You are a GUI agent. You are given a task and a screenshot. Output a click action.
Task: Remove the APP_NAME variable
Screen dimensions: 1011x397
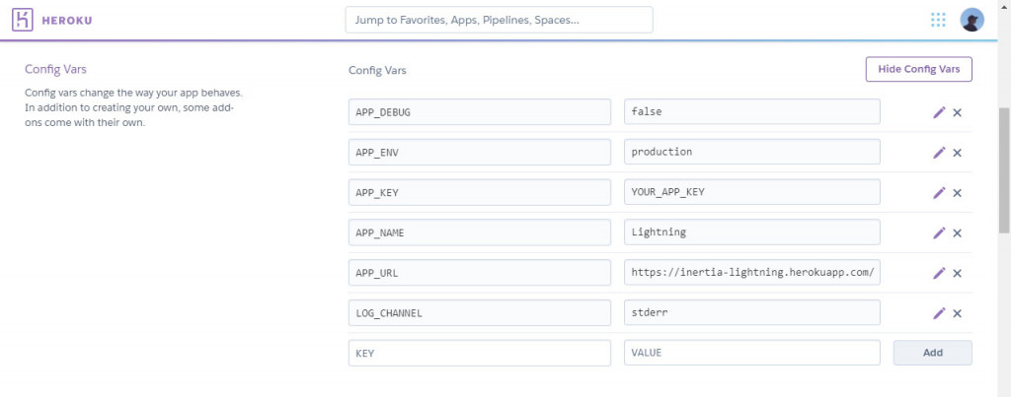click(x=958, y=233)
